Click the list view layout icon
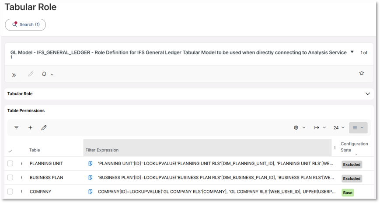 [x=355, y=127]
